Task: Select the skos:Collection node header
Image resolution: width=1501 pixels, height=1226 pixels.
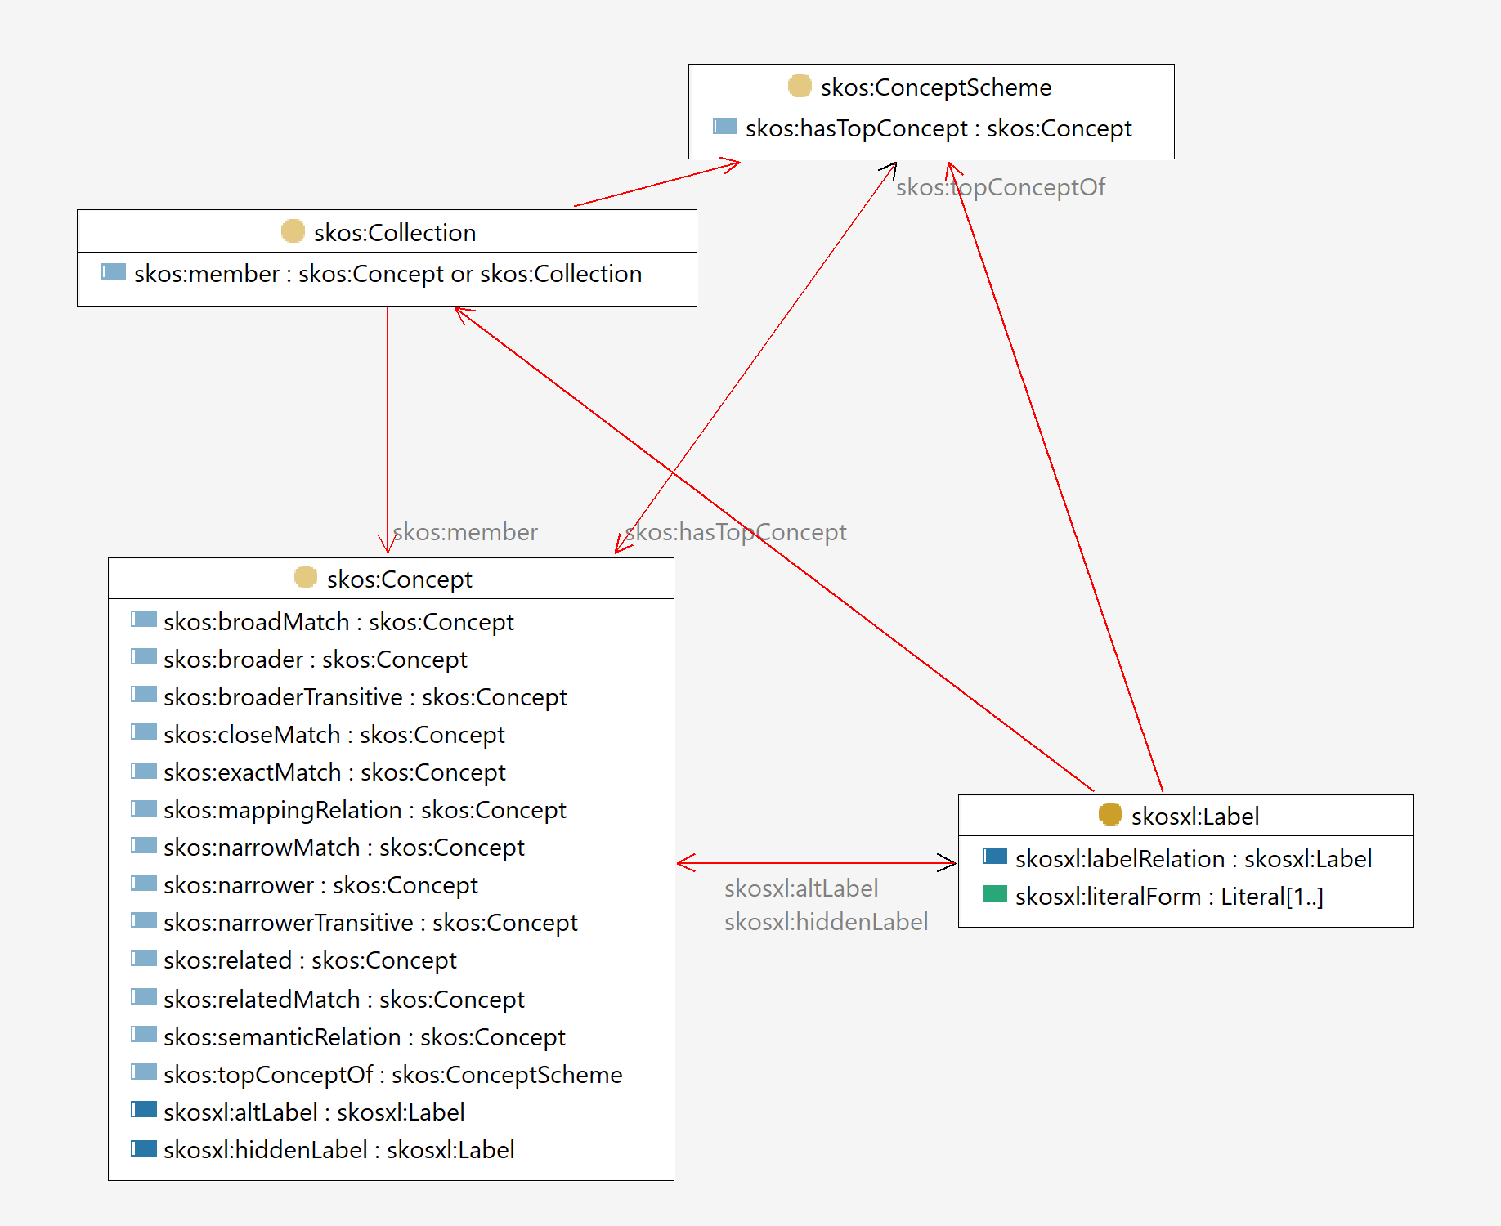Action: coord(394,232)
